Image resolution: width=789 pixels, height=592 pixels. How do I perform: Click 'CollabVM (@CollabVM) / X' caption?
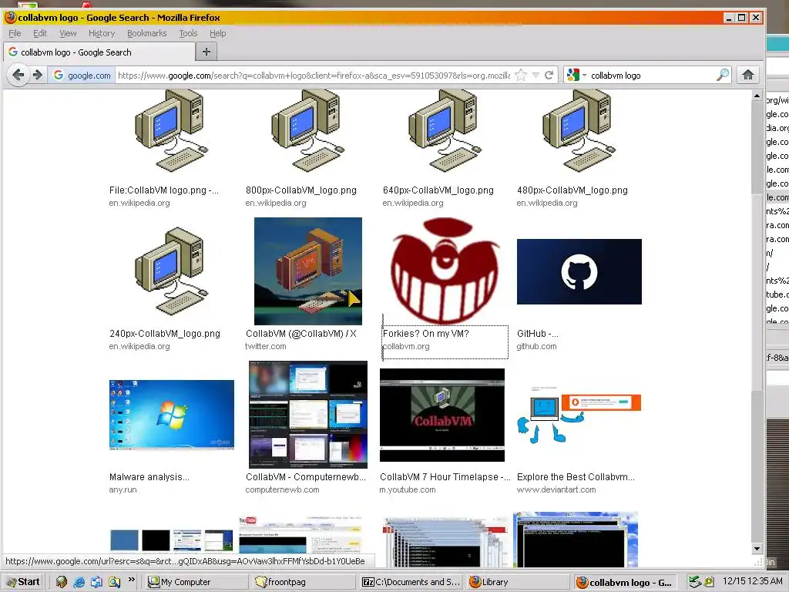tap(301, 333)
